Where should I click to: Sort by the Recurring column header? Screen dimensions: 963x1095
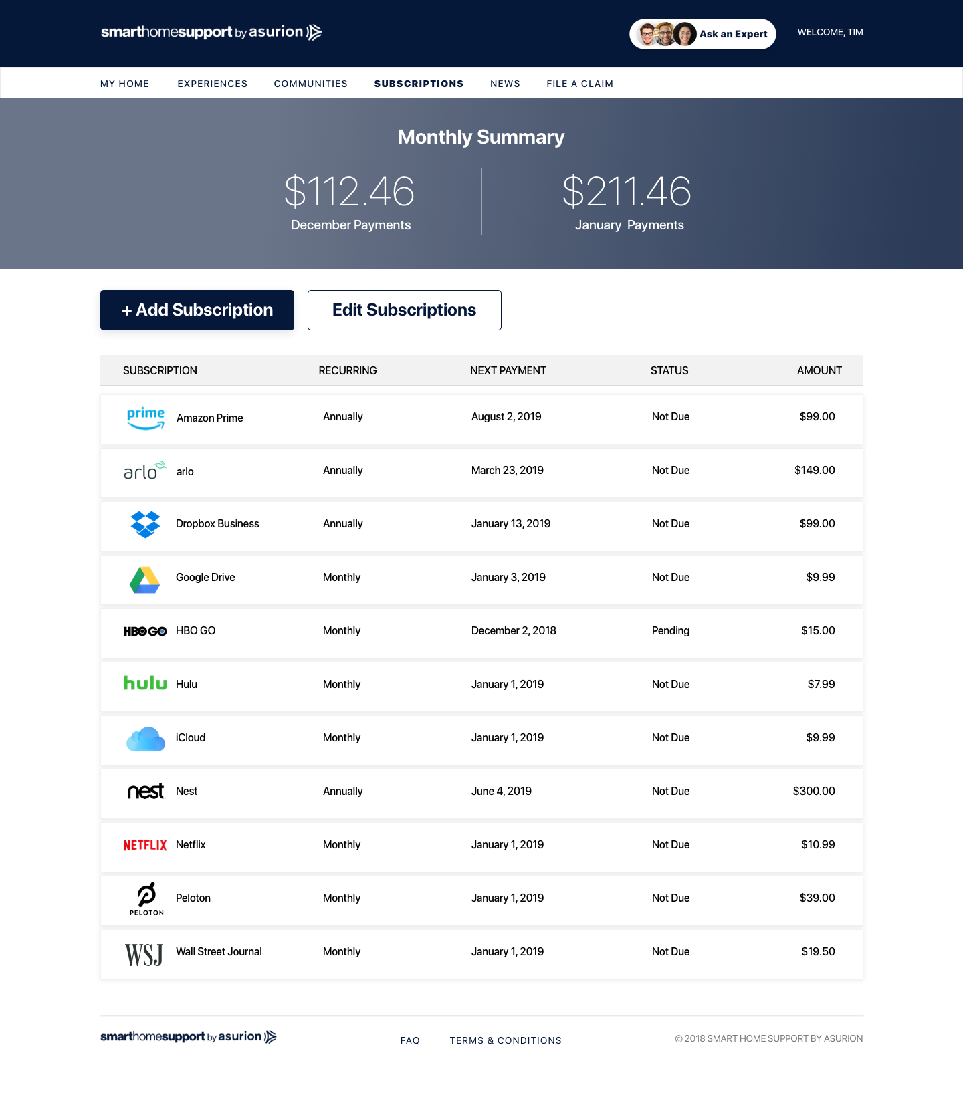point(348,370)
